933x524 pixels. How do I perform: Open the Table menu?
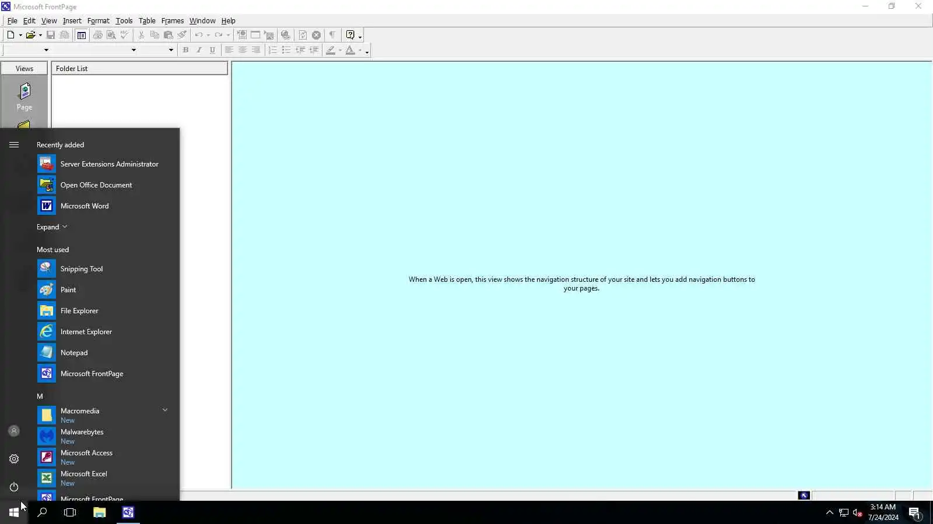click(147, 20)
